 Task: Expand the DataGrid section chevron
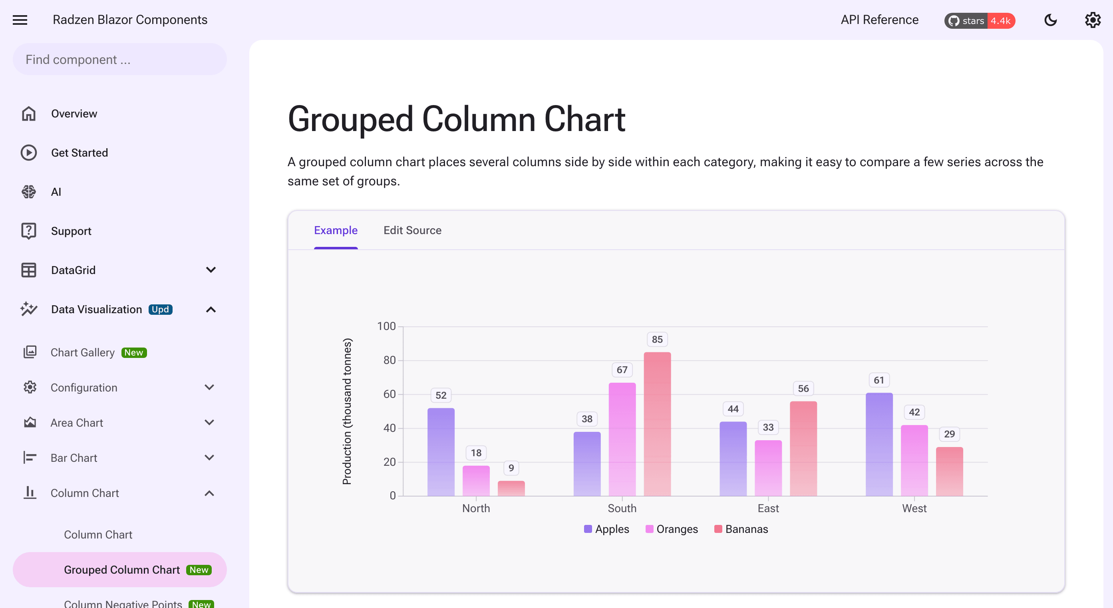pos(211,270)
